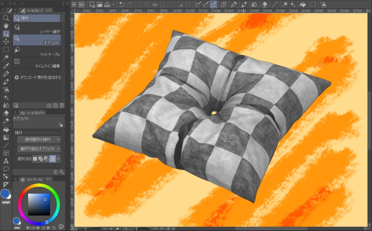
Task: Open the tab beside ツールグループ
Action: (49, 11)
